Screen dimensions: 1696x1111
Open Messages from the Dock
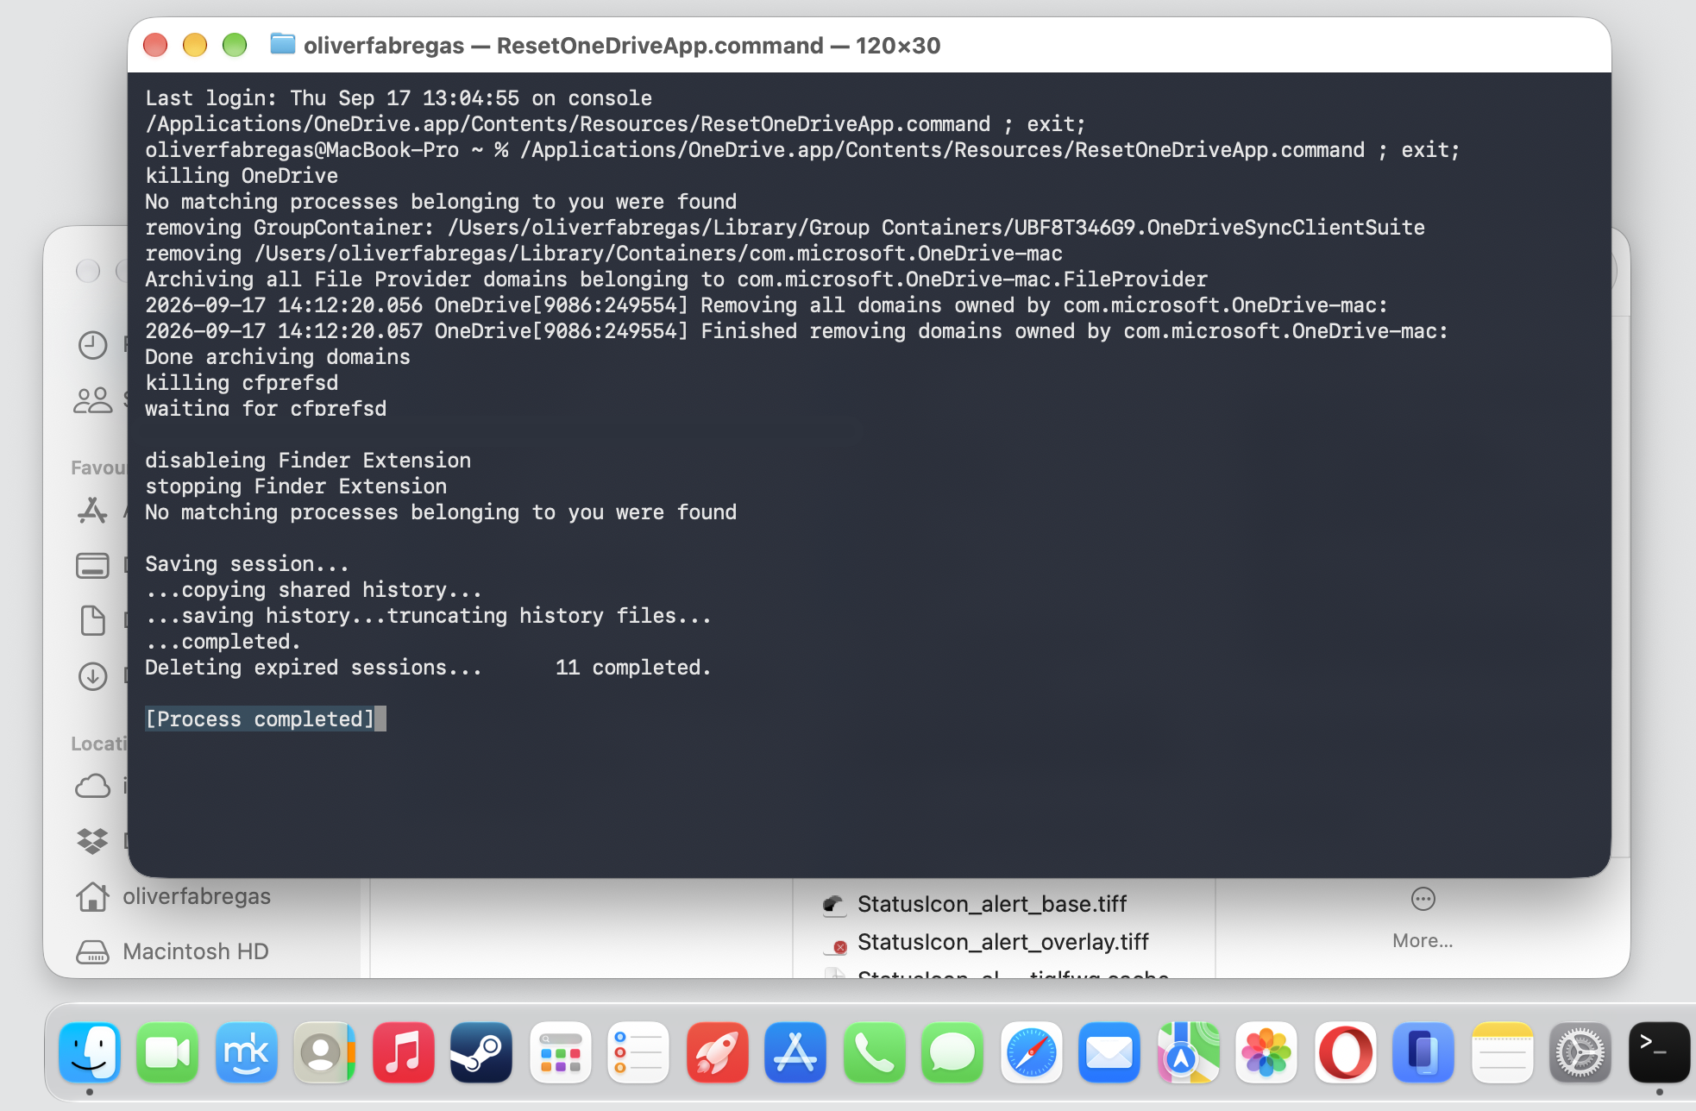click(x=952, y=1052)
